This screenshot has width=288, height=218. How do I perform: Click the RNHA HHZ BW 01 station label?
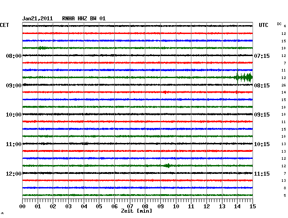pos(84,19)
